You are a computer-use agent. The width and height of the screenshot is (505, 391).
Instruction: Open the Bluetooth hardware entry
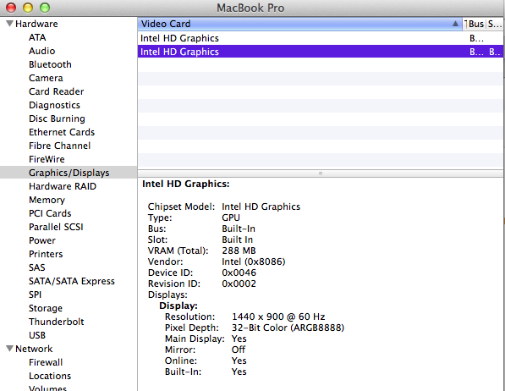click(50, 64)
